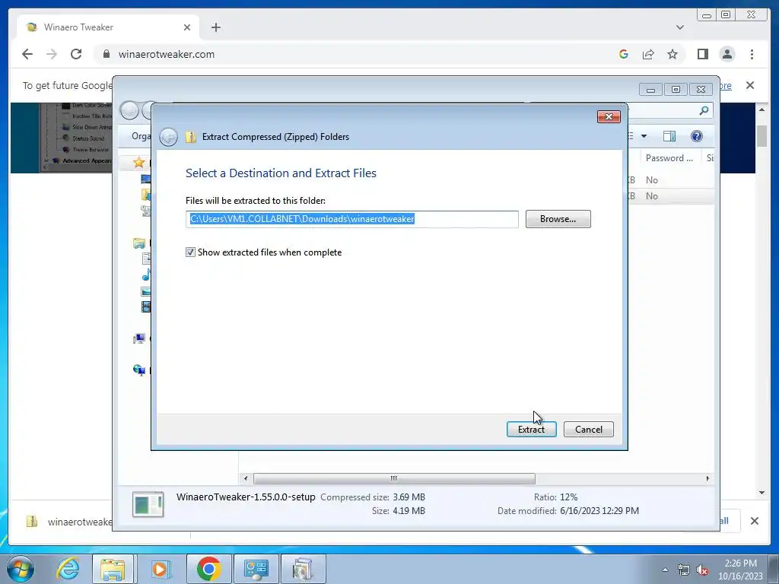Open Windows Media Player from taskbar
This screenshot has width=779, height=584.
tap(160, 569)
